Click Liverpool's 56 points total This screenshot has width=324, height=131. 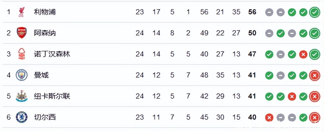[252, 12]
